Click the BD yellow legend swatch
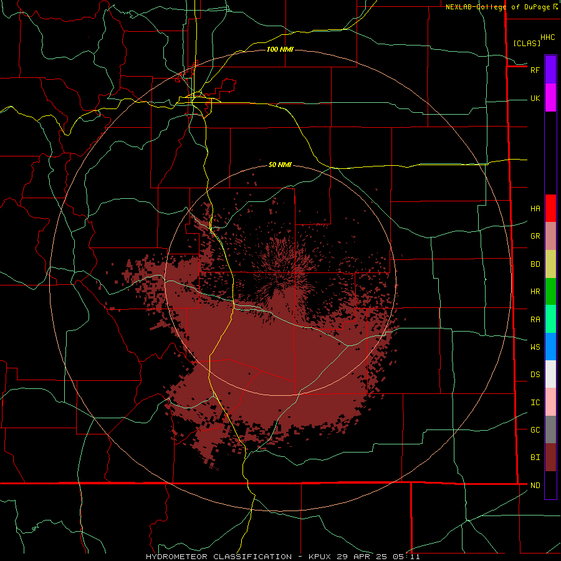 (550, 264)
